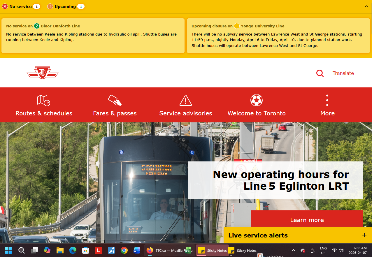This screenshot has width=372, height=257.
Task: Open Service advisories warning triangle icon
Action: click(185, 100)
